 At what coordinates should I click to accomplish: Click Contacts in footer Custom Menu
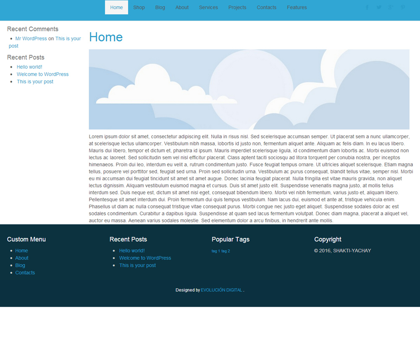point(25,273)
